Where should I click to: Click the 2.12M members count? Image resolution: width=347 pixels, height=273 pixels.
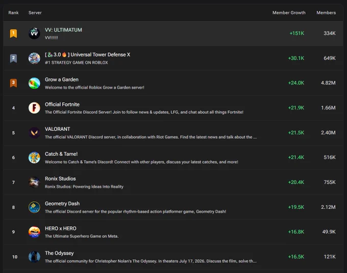(x=328, y=207)
